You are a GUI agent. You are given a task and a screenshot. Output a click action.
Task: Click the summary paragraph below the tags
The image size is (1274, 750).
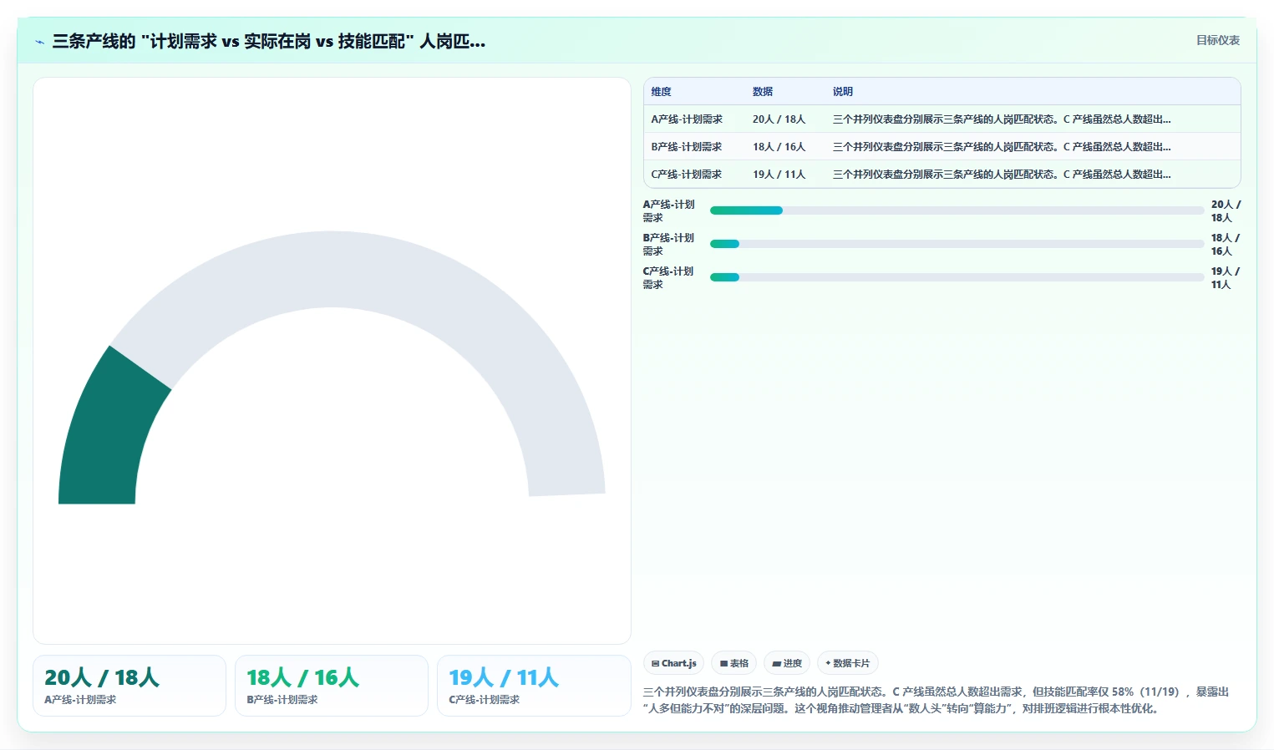click(x=936, y=700)
